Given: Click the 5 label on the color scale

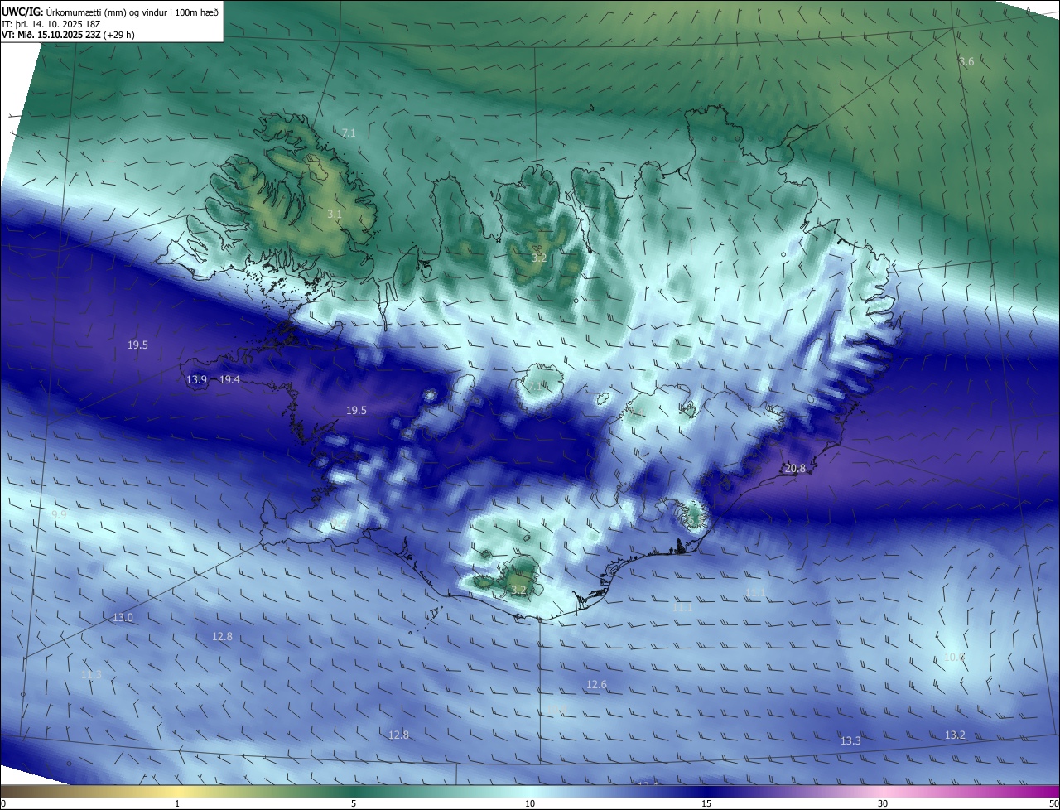Looking at the screenshot, I should pyautogui.click(x=354, y=803).
